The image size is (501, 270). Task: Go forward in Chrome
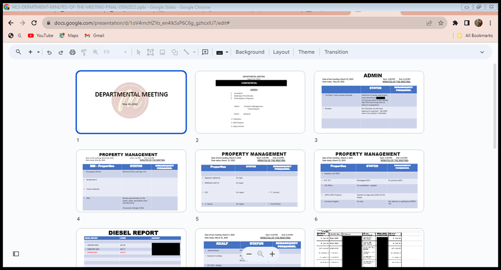23,23
